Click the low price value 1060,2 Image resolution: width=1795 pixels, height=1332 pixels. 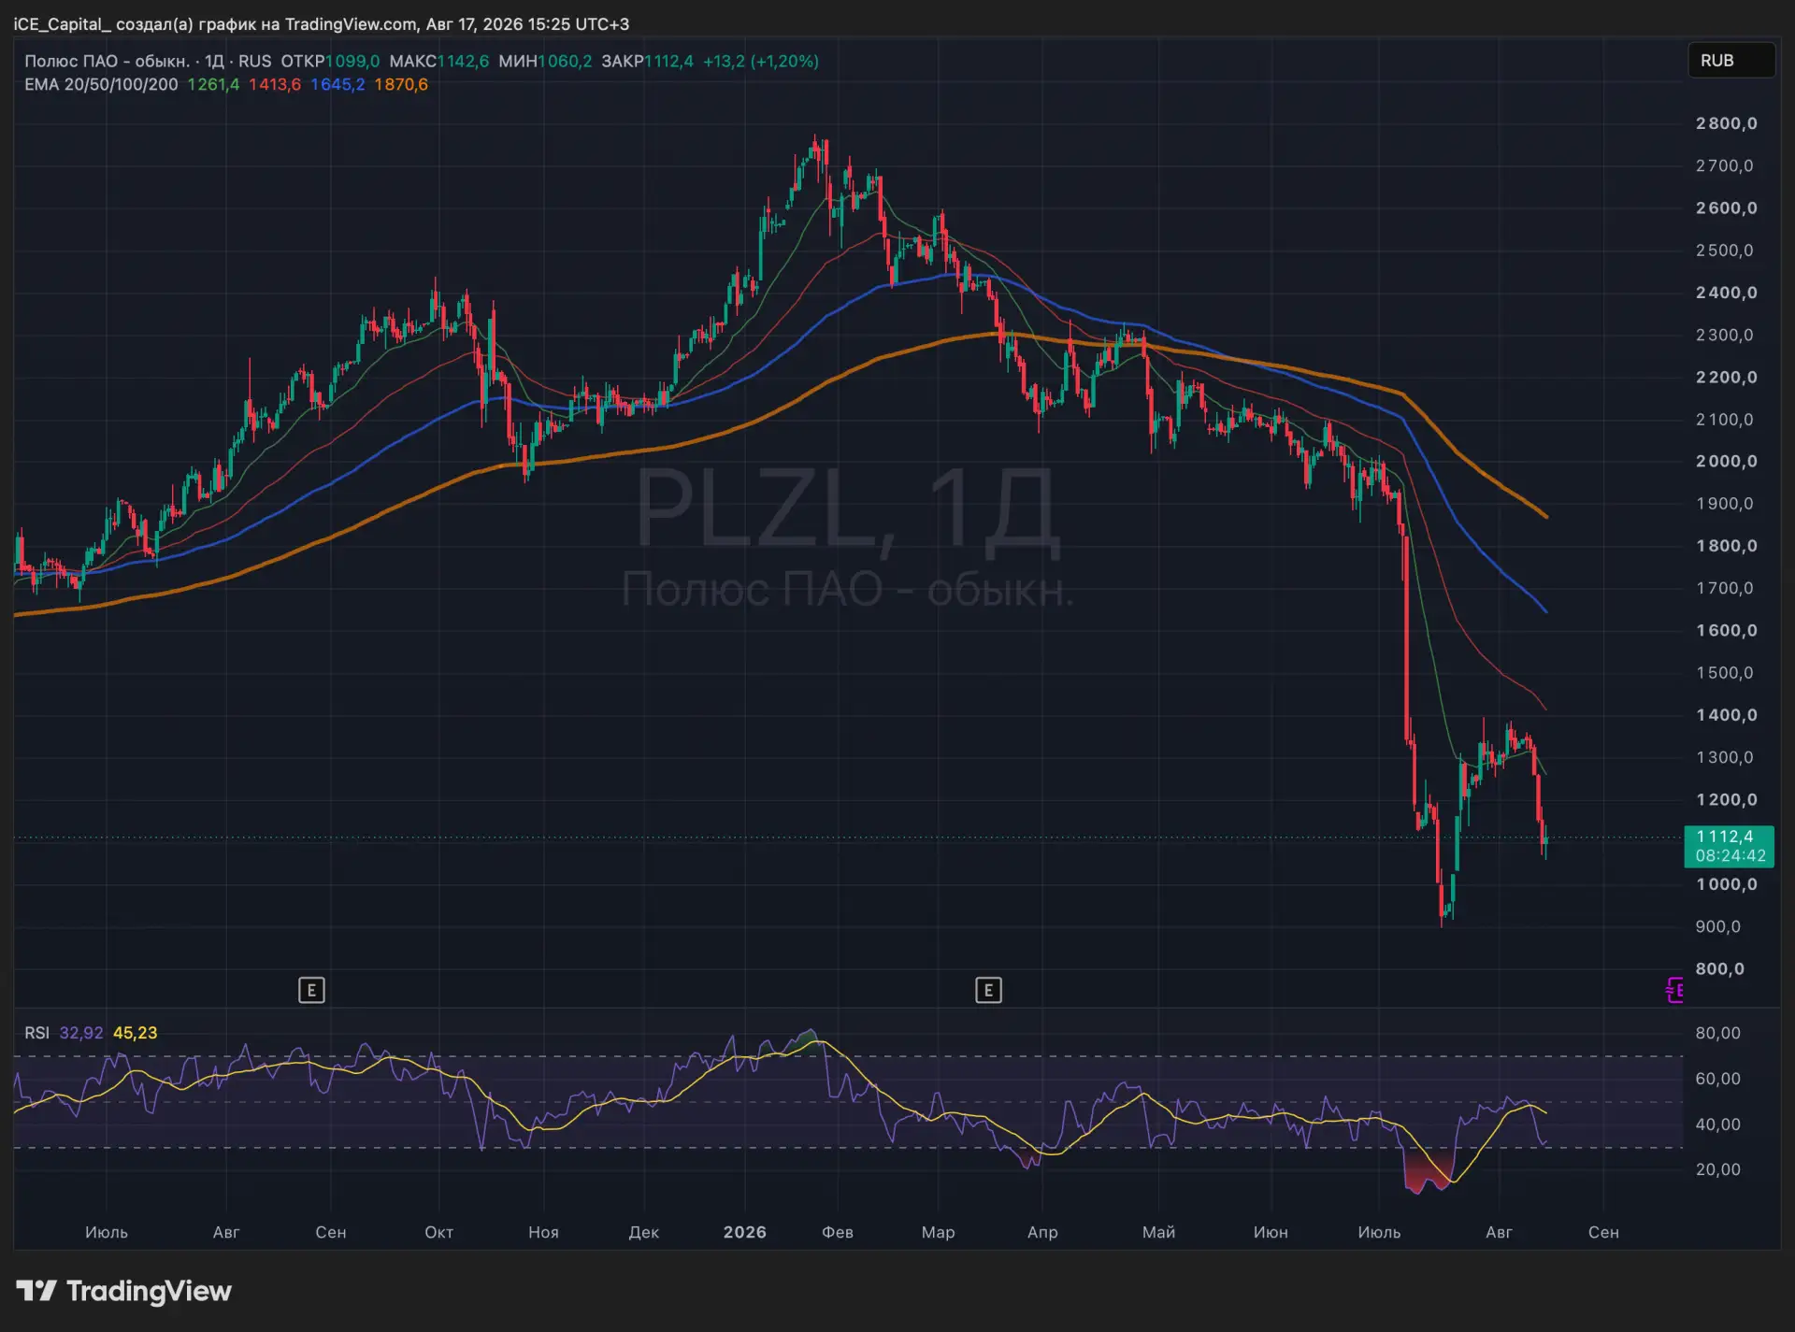pos(565,61)
